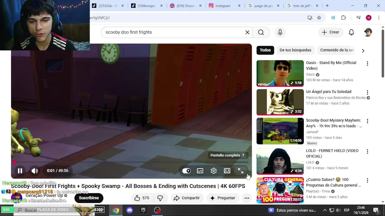Bookmark this page with the star icon

click(x=319, y=18)
